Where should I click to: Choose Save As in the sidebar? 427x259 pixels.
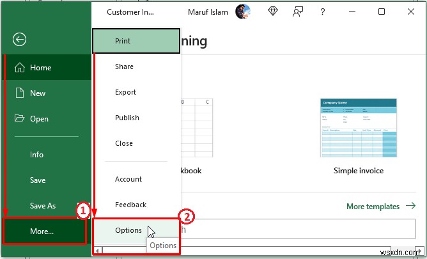pyautogui.click(x=47, y=206)
